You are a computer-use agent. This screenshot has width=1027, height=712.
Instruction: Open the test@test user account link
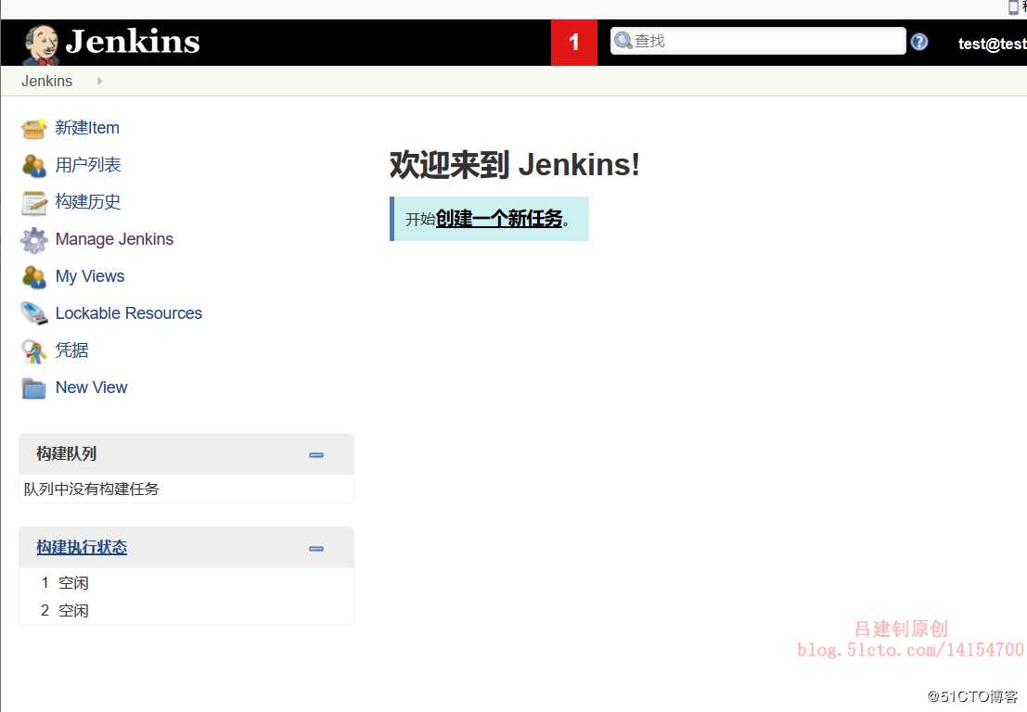click(992, 44)
